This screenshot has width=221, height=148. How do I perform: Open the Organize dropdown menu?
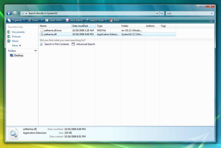point(16,20)
